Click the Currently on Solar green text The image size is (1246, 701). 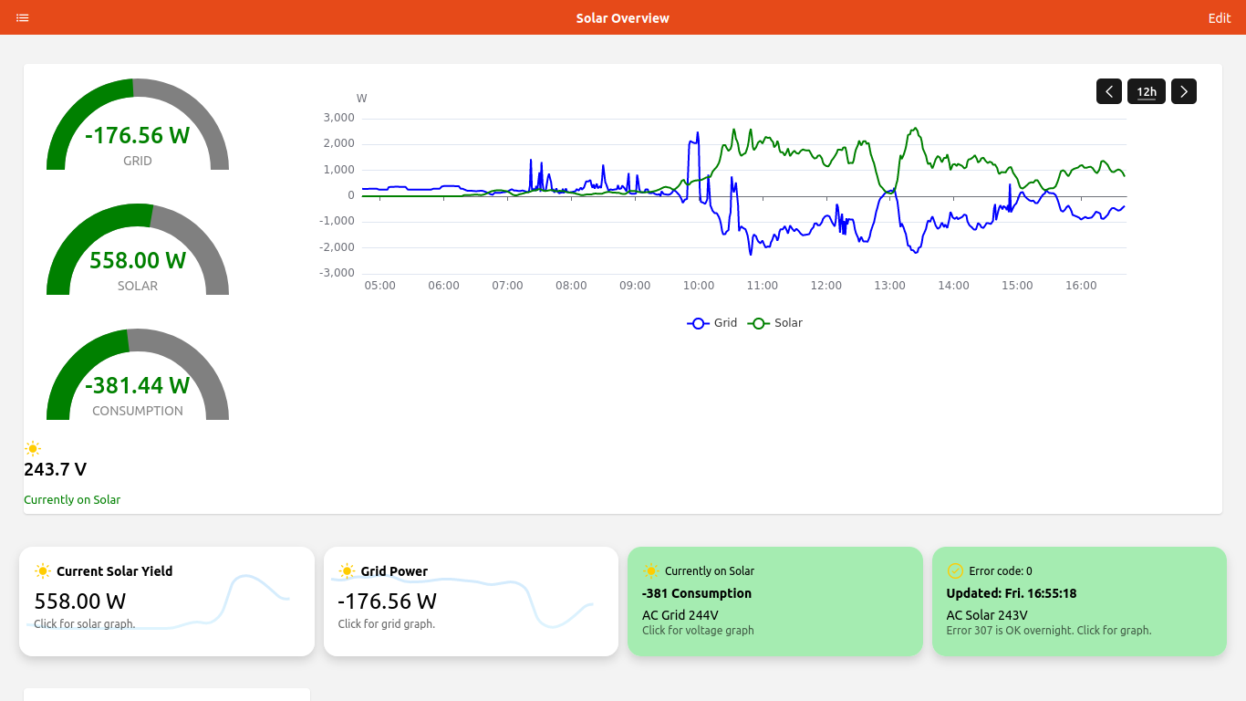72,500
